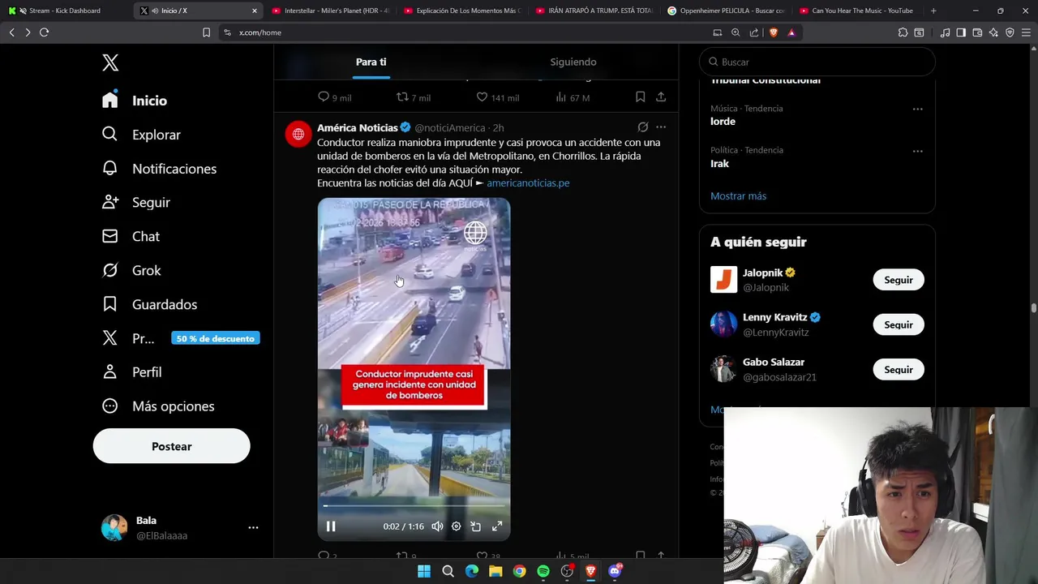Open Notificaciones in the sidebar
The width and height of the screenshot is (1038, 584).
point(159,169)
